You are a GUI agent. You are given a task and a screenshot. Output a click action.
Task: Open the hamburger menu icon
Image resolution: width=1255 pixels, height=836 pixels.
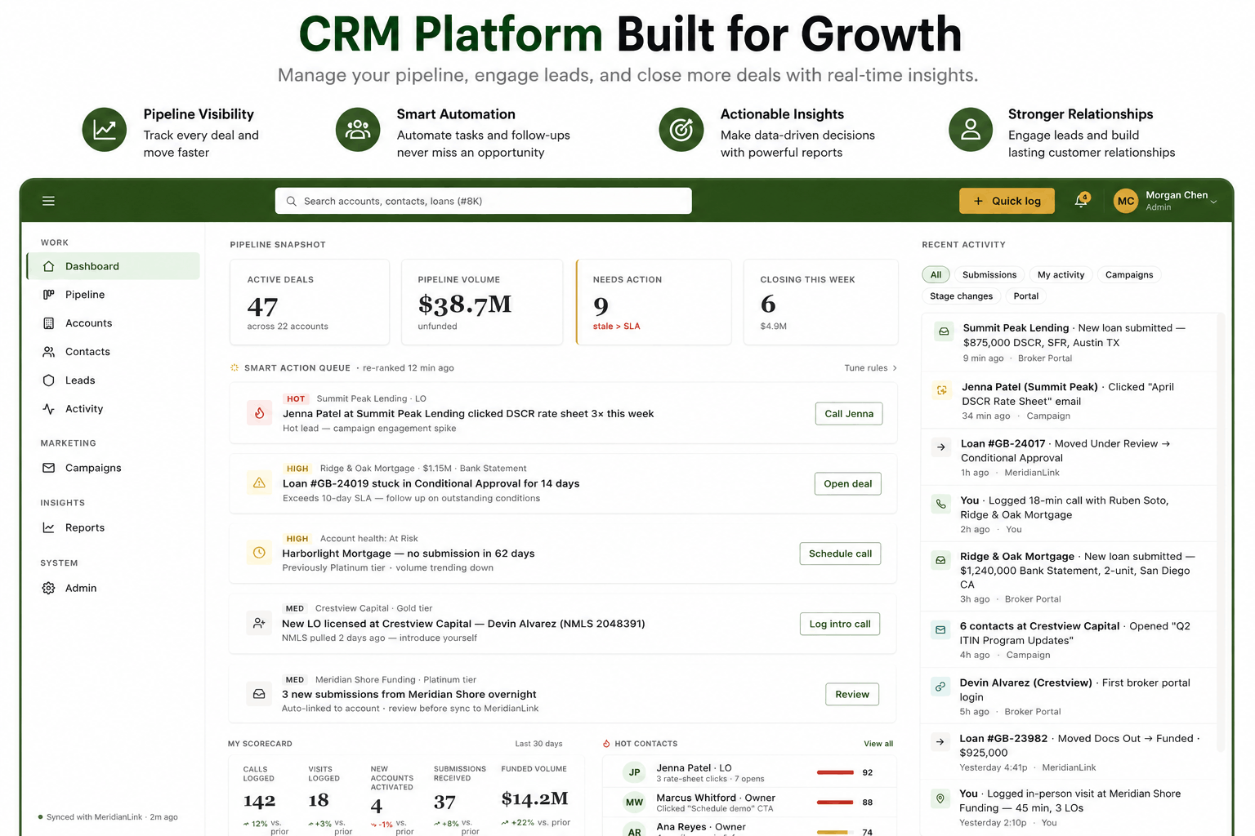tap(48, 201)
